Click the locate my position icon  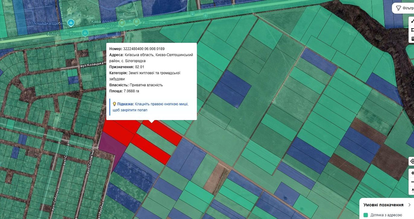(412, 162)
